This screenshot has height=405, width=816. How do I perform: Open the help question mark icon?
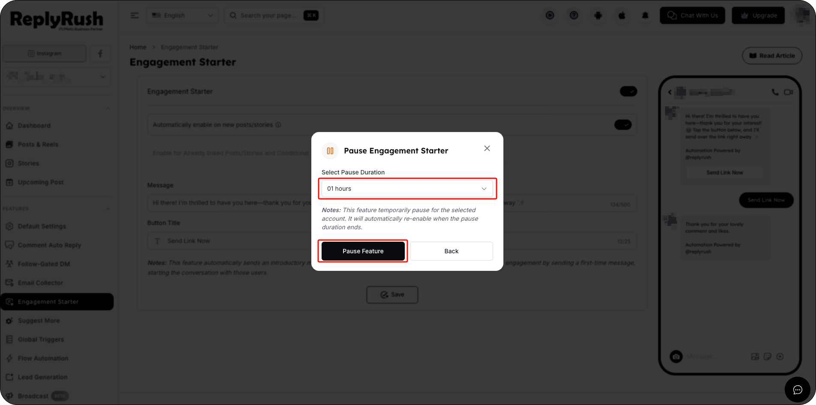pos(574,15)
